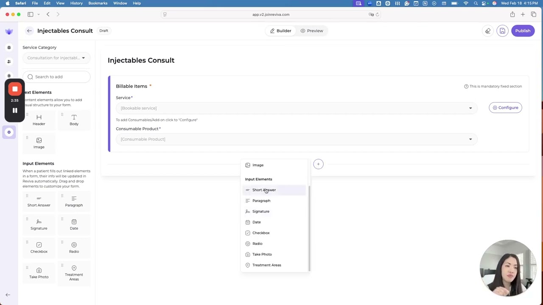Add the Treatment Areas tile in sidebar
The image size is (543, 305).
pos(74,273)
